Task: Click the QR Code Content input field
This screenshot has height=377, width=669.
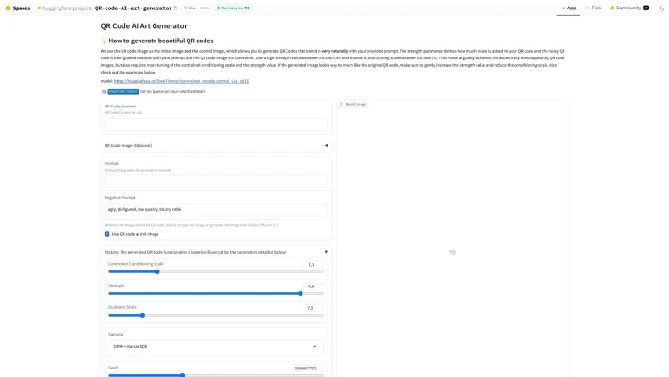Action: click(x=216, y=124)
